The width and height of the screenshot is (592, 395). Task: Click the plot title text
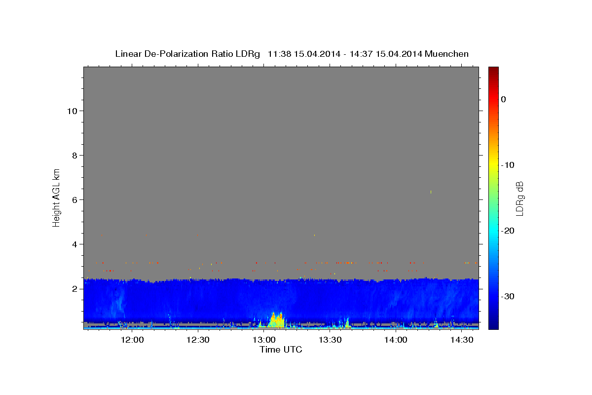(x=292, y=54)
